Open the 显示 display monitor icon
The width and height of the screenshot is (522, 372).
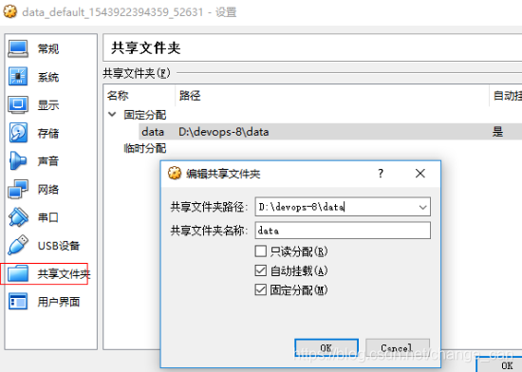pos(18,104)
